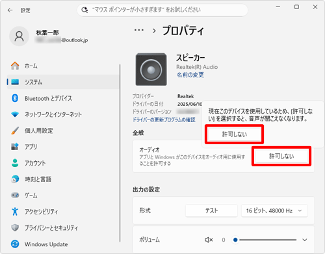Click the ホーム house icon
The width and height of the screenshot is (325, 254).
(15, 66)
